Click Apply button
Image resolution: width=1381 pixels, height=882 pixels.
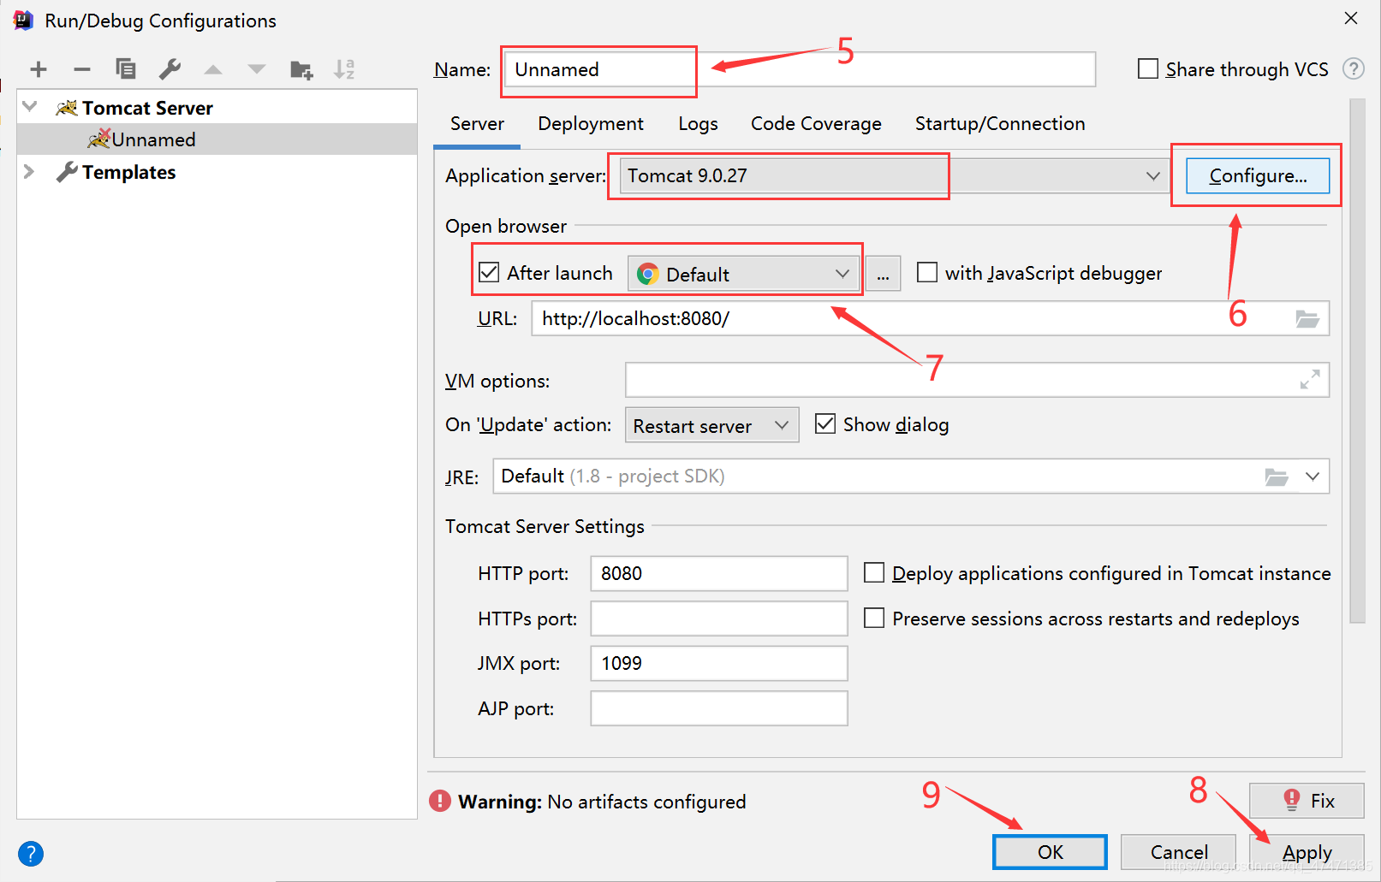(1307, 852)
